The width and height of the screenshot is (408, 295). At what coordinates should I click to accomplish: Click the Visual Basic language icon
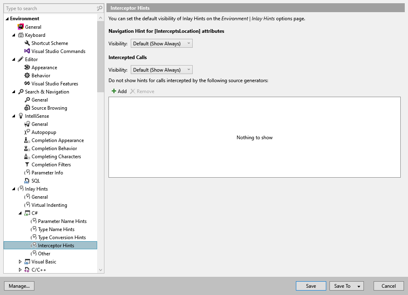pos(27,262)
